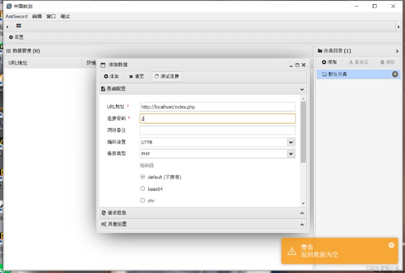Click the 0 badge on 默认分类
The image size is (405, 273).
[395, 74]
